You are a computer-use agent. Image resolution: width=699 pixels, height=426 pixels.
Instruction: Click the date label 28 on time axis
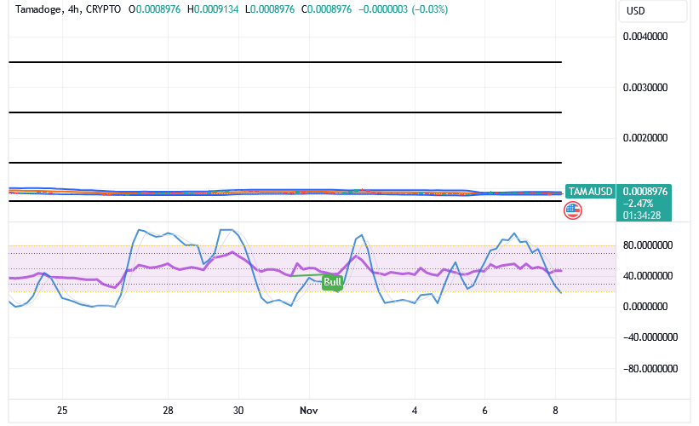point(168,411)
